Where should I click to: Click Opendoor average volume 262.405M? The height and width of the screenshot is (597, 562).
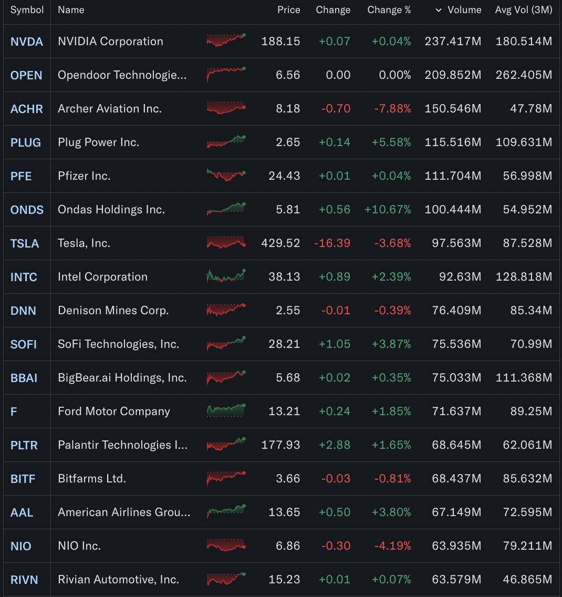pyautogui.click(x=524, y=75)
